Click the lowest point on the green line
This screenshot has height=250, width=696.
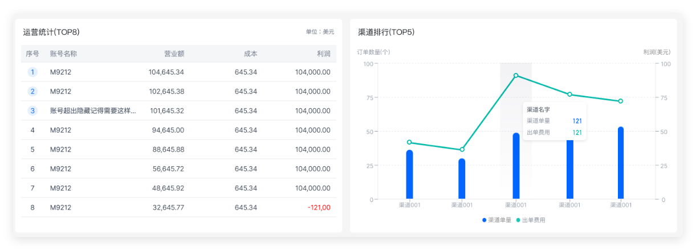click(462, 150)
